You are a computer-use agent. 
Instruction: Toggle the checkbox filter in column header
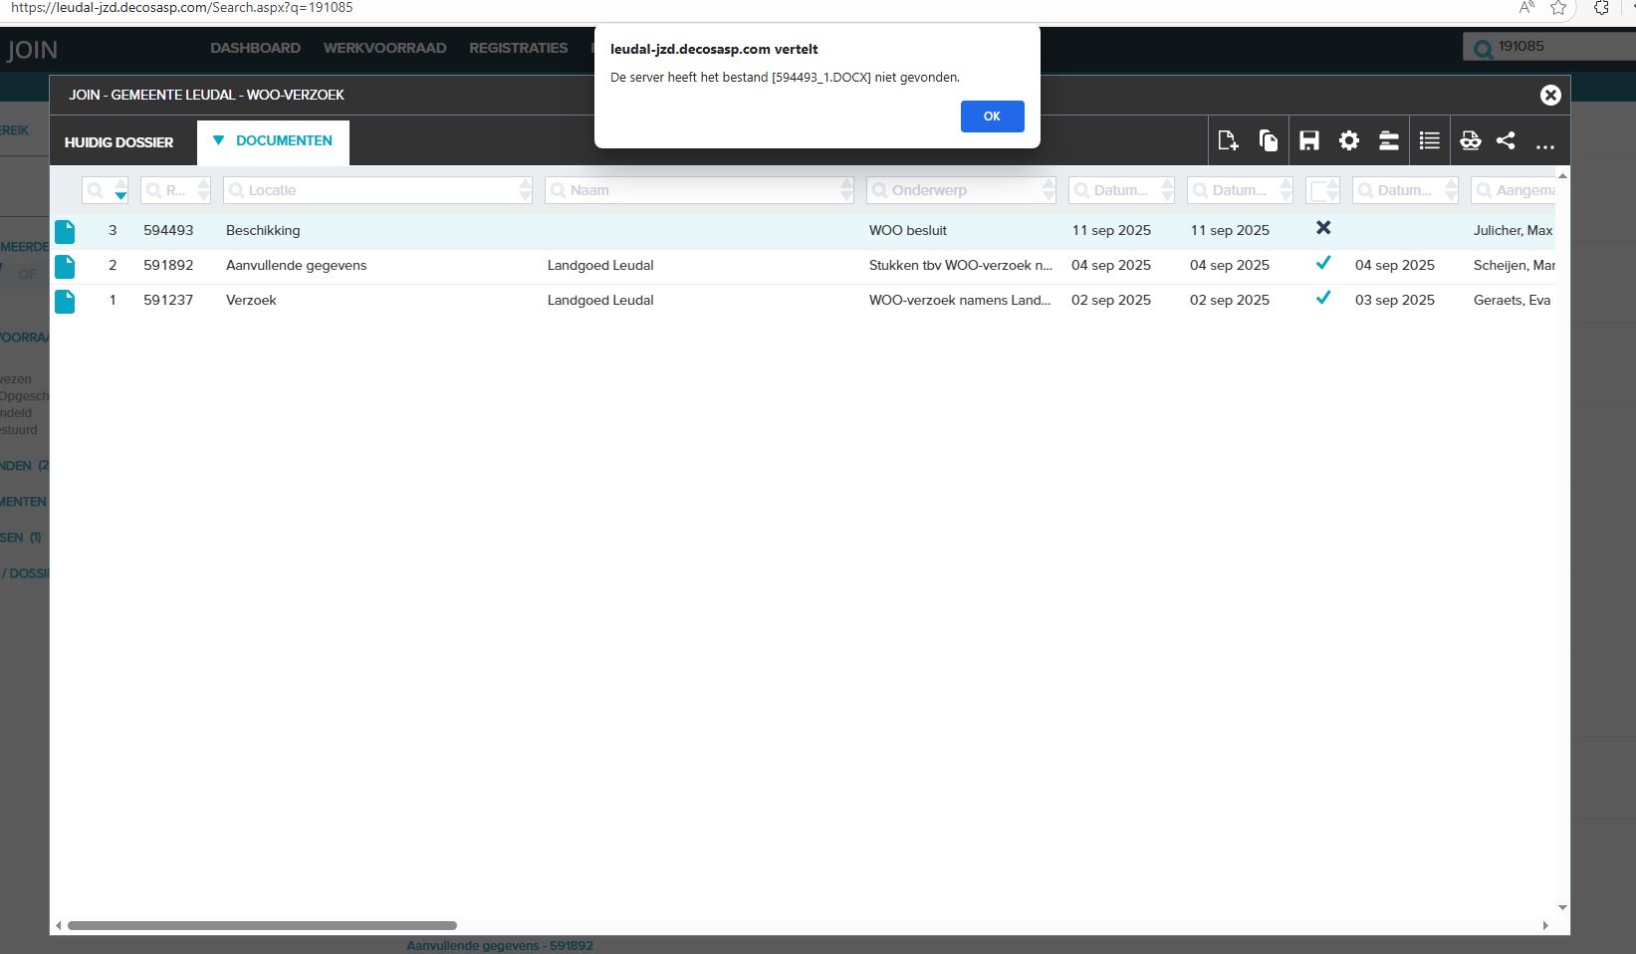[x=1322, y=190]
